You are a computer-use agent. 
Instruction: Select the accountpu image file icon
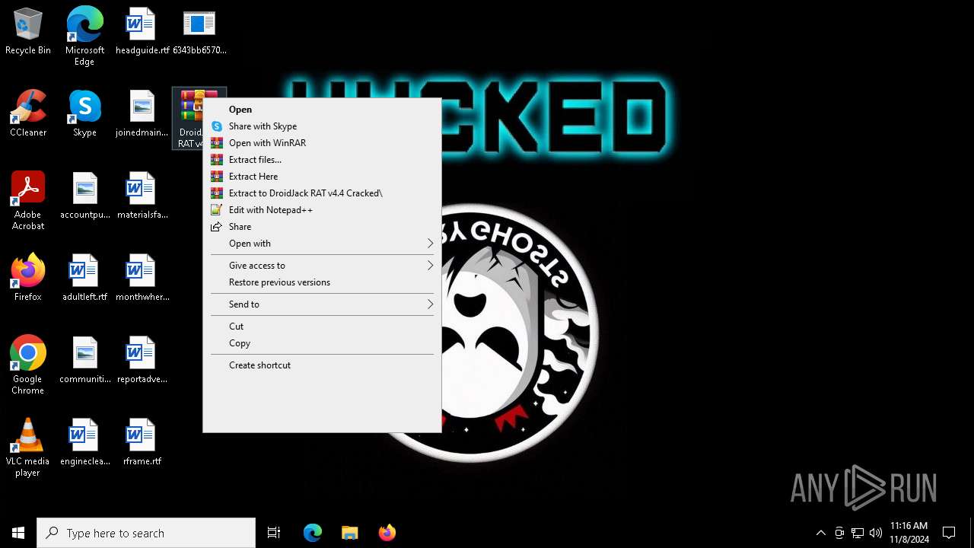coord(84,196)
